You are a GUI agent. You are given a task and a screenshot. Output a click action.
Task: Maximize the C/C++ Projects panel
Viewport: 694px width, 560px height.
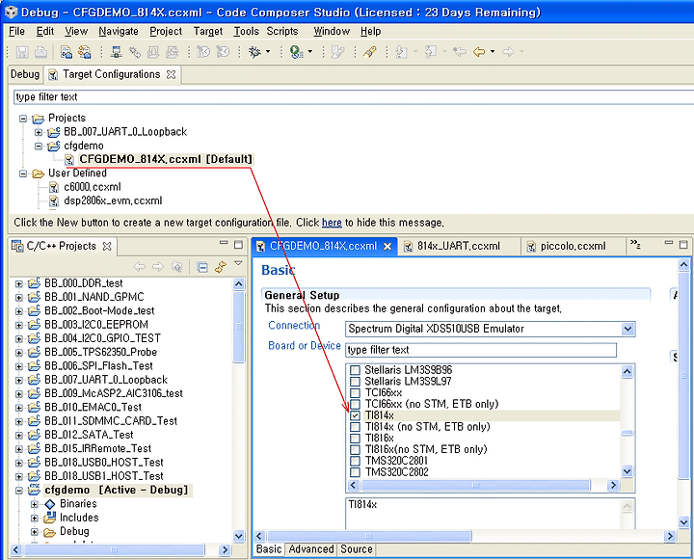(x=238, y=245)
